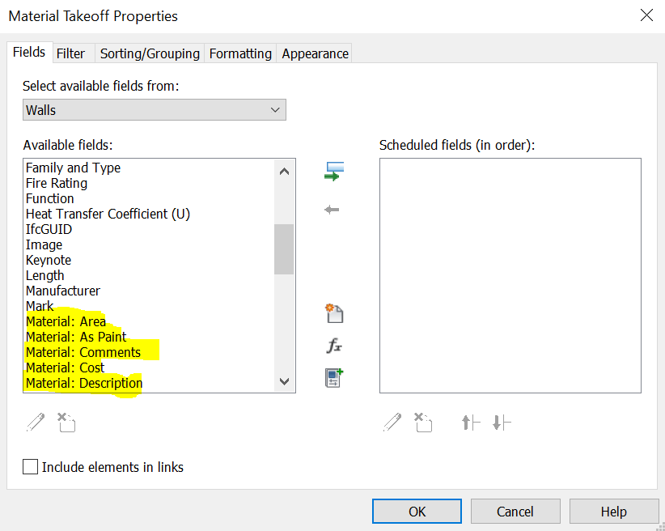This screenshot has height=531, width=665.
Task: Open the Walls category dropdown
Action: [154, 109]
